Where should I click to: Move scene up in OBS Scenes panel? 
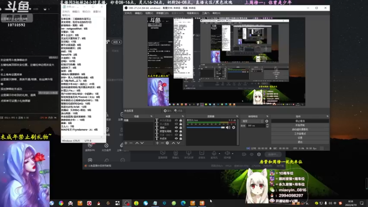click(137, 143)
